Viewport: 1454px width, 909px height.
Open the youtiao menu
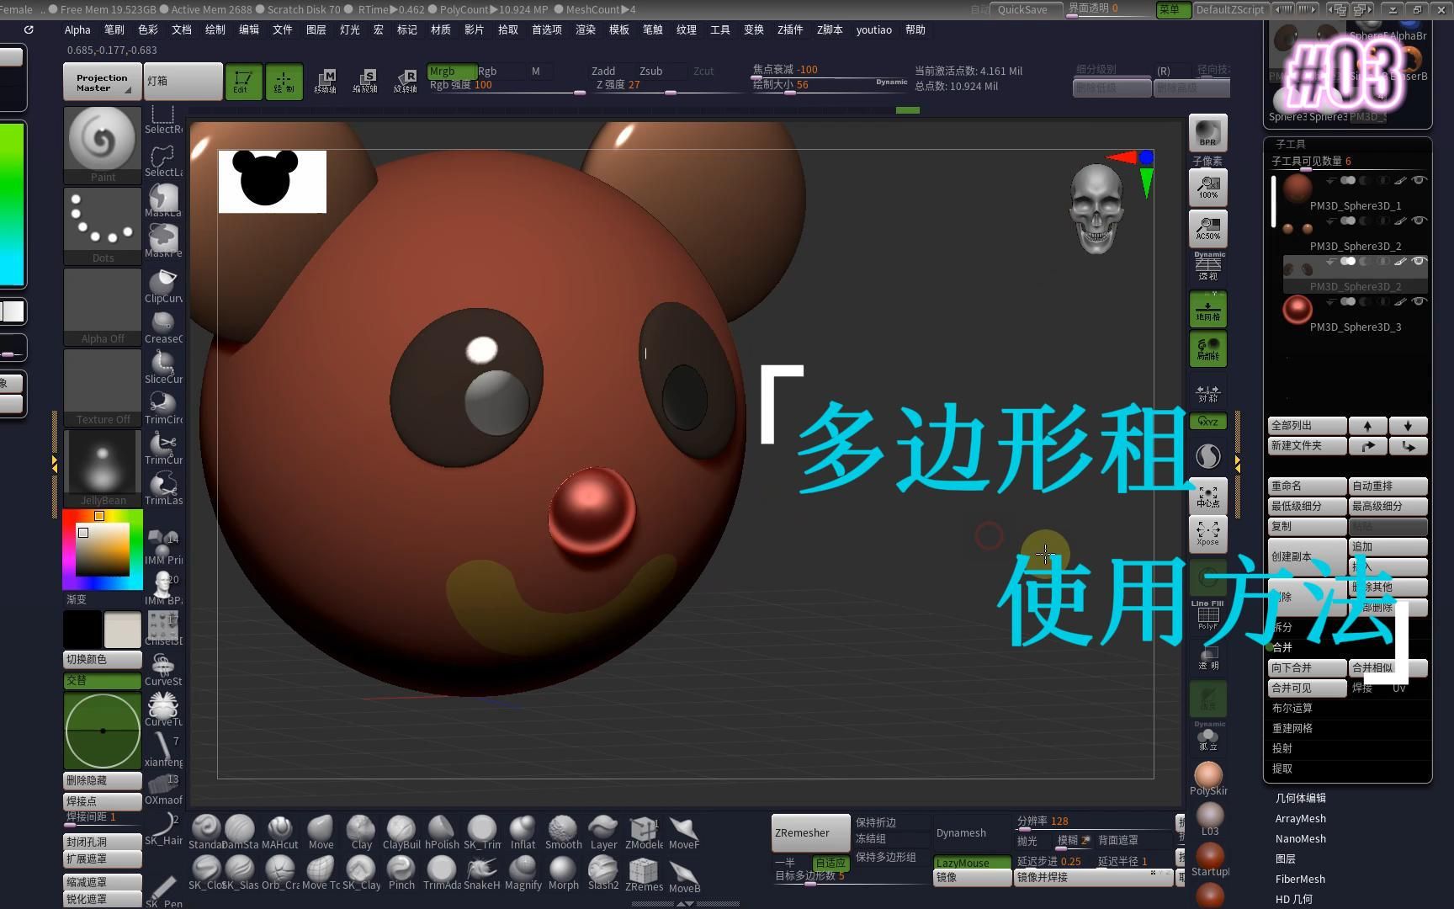[873, 29]
